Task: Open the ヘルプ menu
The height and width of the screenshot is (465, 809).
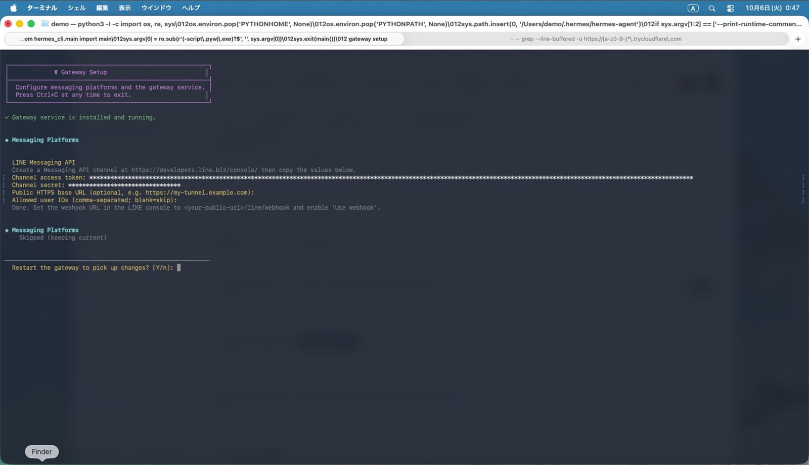Action: pos(191,8)
